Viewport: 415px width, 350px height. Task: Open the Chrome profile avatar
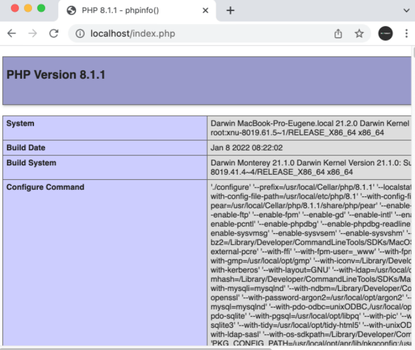pos(385,34)
